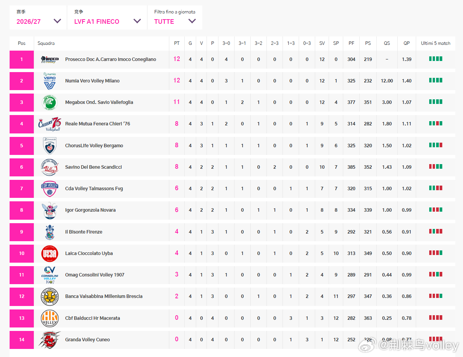
Task: Click the Igor Gorgonzola Novara mascot logo
Action: click(50, 210)
